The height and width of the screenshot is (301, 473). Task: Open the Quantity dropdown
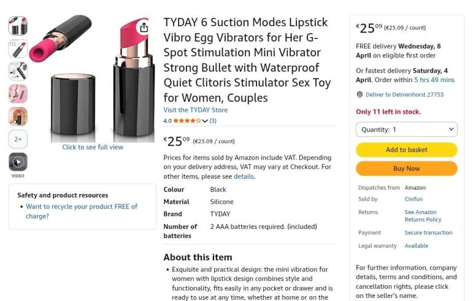tap(406, 130)
